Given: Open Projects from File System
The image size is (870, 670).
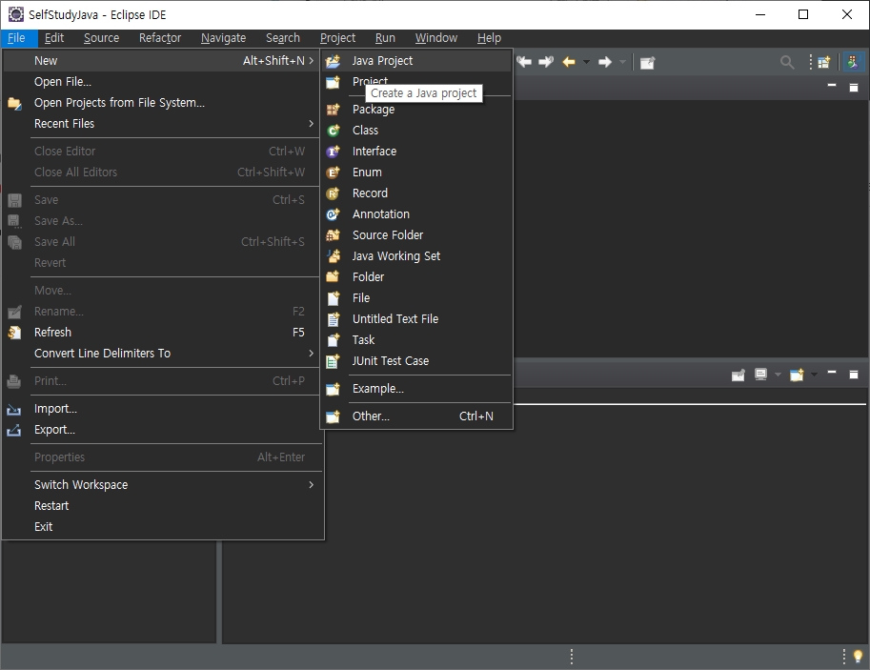Looking at the screenshot, I should pos(162,103).
